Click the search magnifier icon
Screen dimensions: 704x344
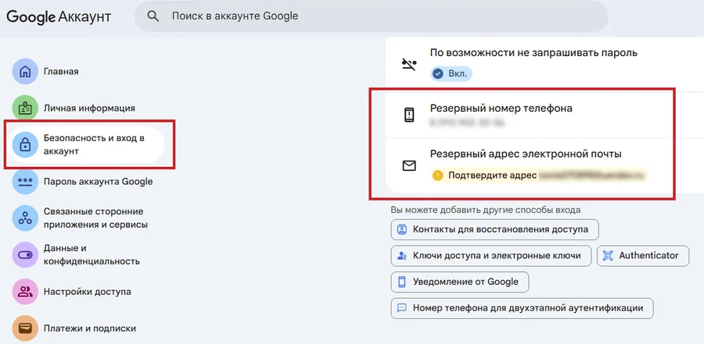click(153, 16)
